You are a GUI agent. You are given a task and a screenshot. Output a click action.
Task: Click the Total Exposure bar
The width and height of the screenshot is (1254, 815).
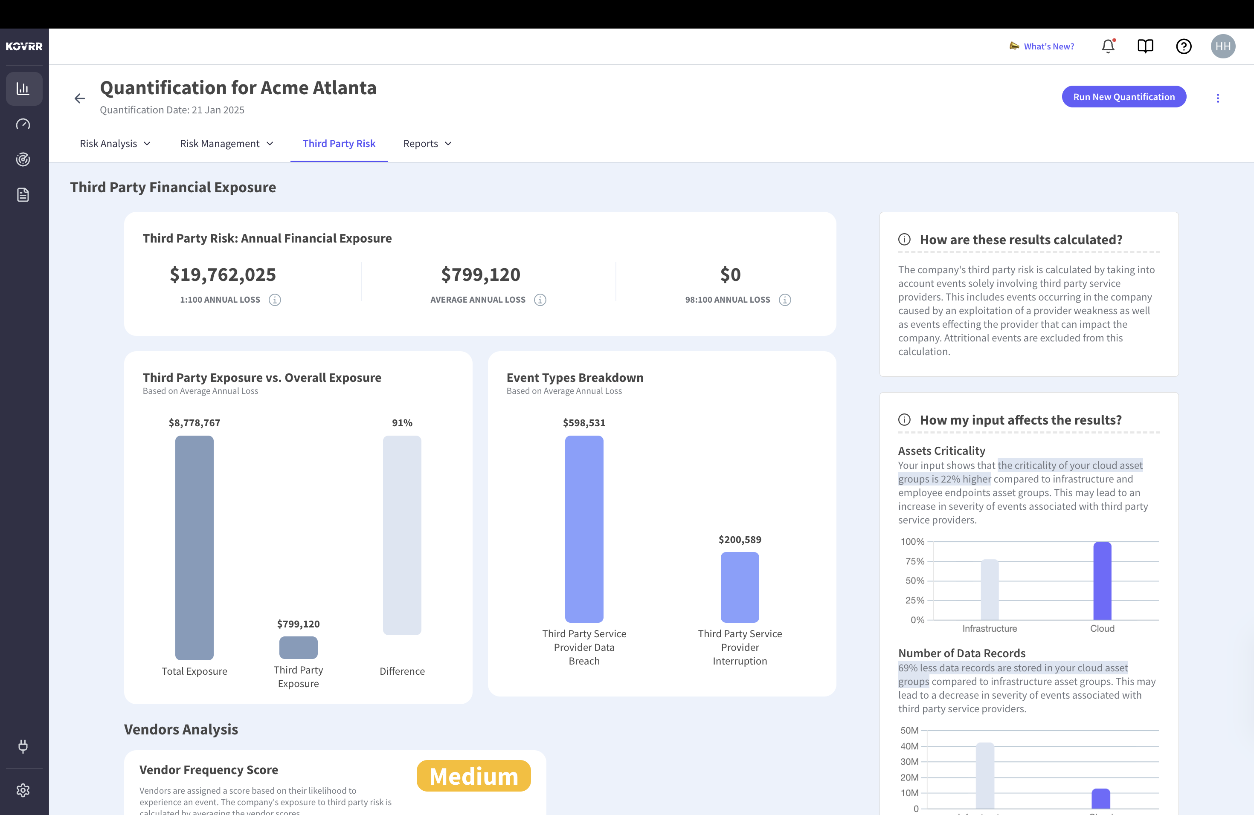coord(194,548)
